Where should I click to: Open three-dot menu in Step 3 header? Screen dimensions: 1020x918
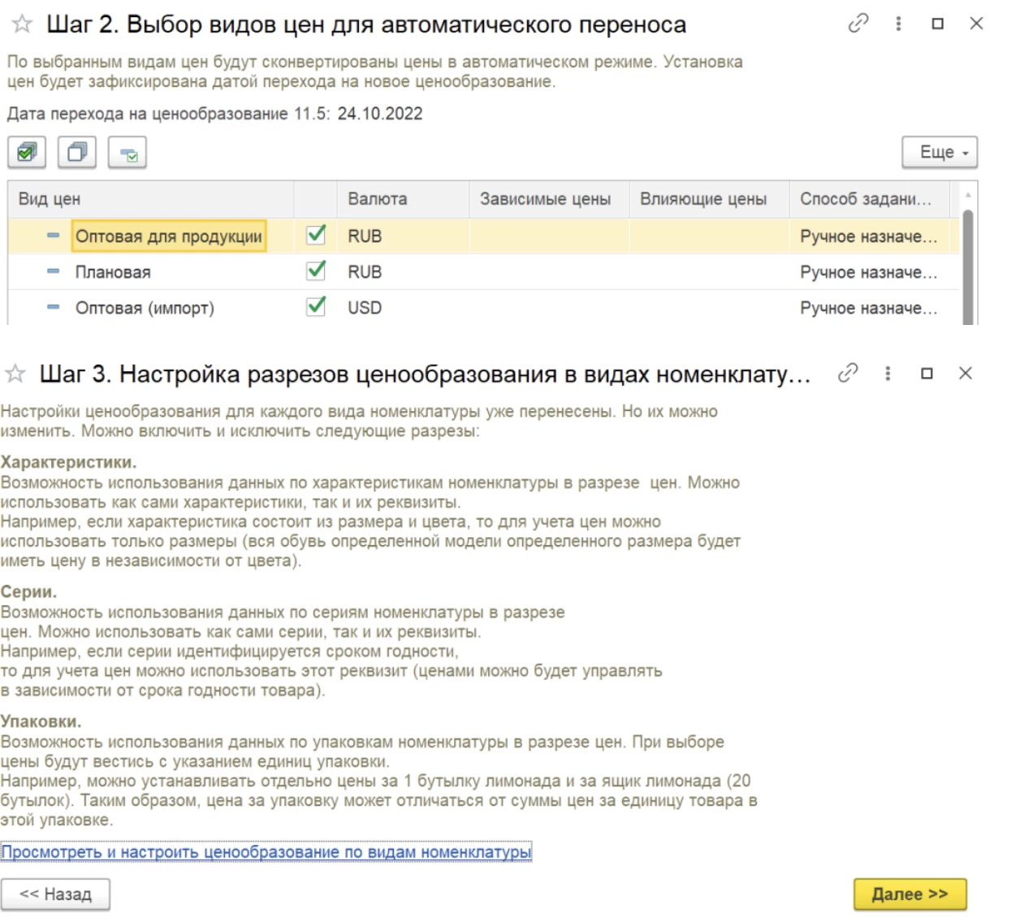pos(888,374)
